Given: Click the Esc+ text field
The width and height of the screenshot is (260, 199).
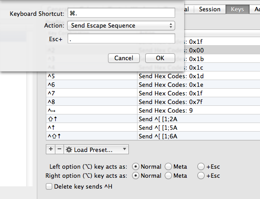Looking at the screenshot, I should pyautogui.click(x=121, y=39).
